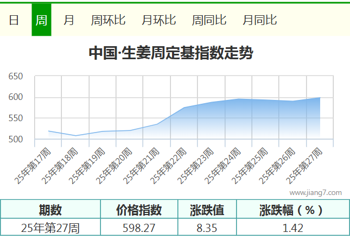This screenshot has height=239, width=350.
Task: Open the 月 monthly tab
Action: point(69,20)
